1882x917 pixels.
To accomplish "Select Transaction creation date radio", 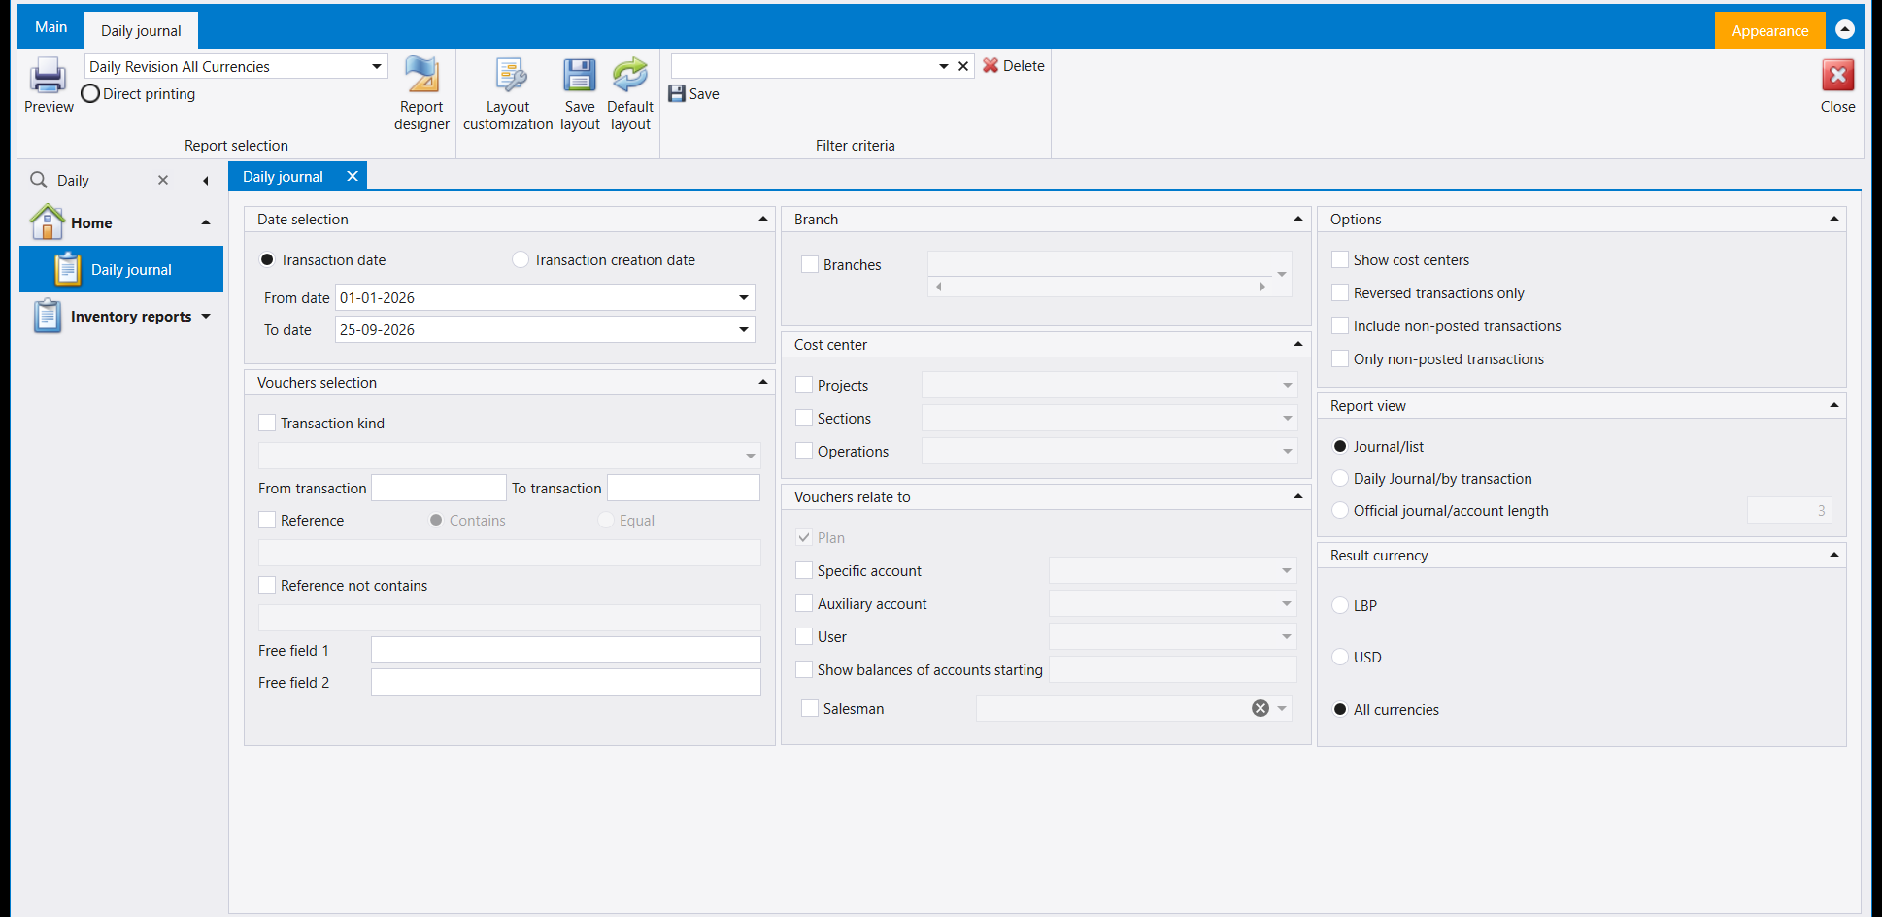I will tap(521, 259).
